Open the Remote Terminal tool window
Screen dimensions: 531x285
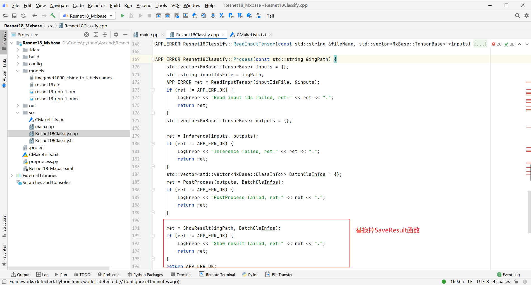pos(217,275)
